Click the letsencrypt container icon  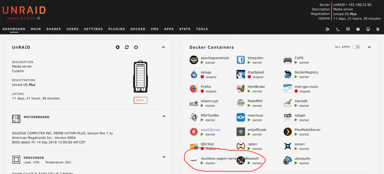click(194, 103)
